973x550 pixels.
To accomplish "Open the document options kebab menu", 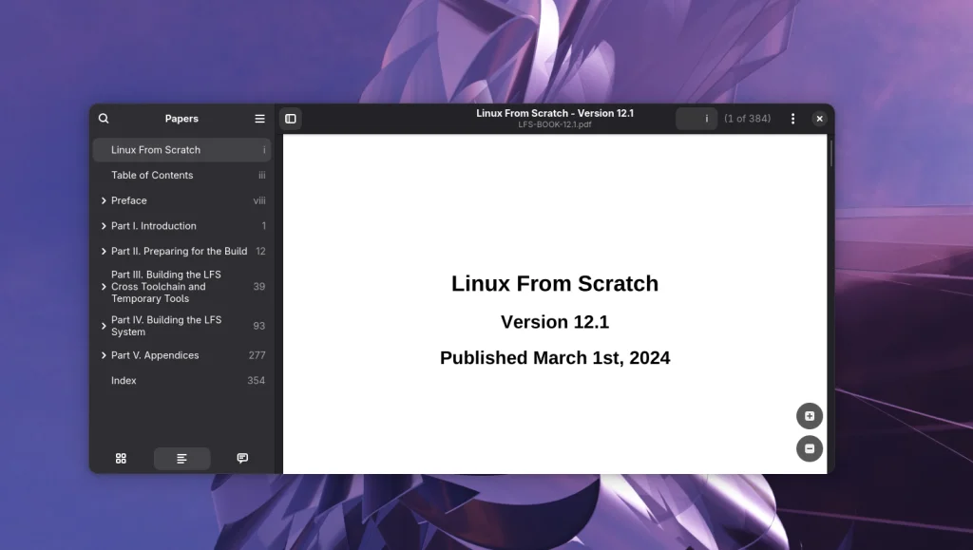I will point(793,119).
